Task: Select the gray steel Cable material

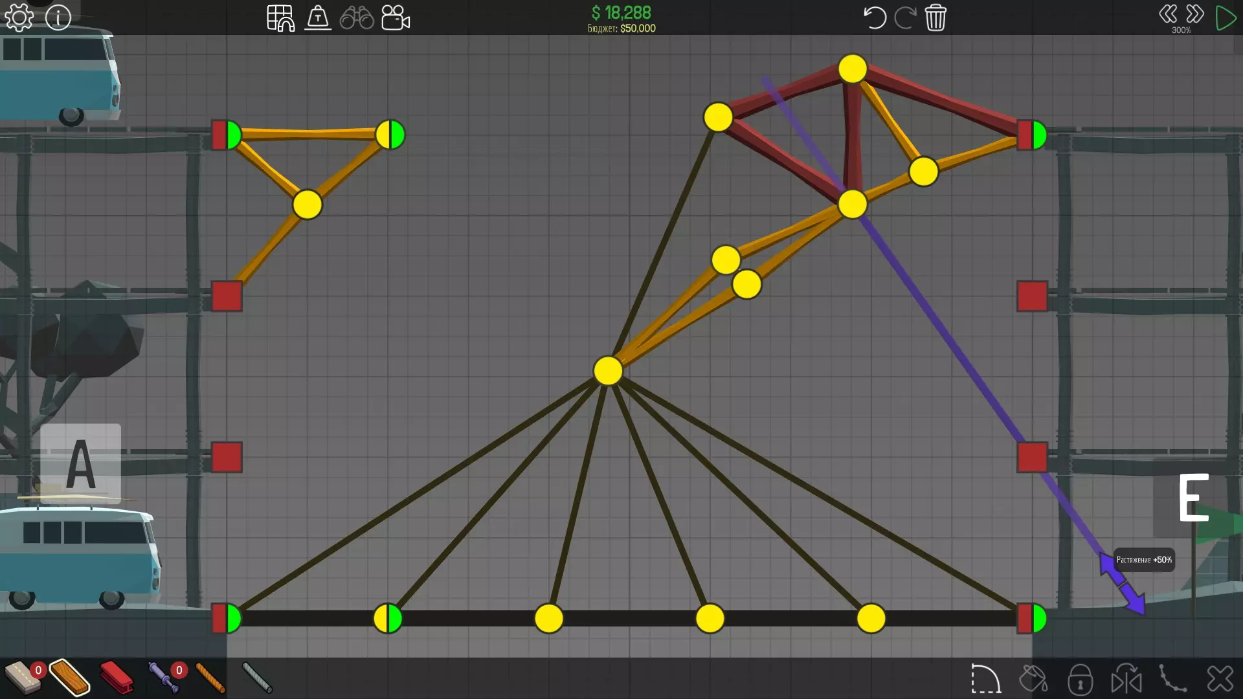Action: tap(257, 678)
